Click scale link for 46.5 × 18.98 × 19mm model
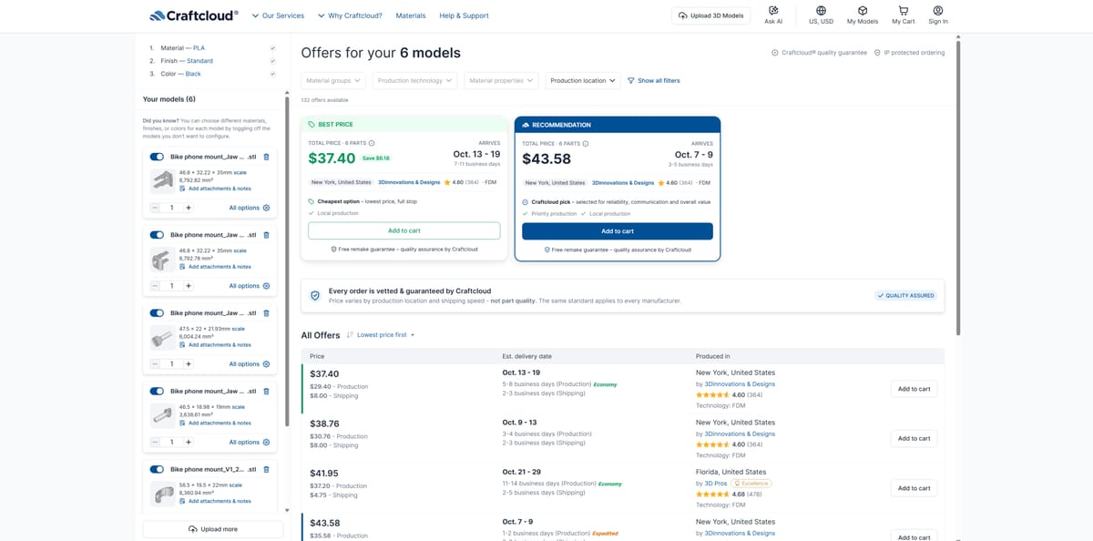1093x541 pixels. (x=238, y=406)
